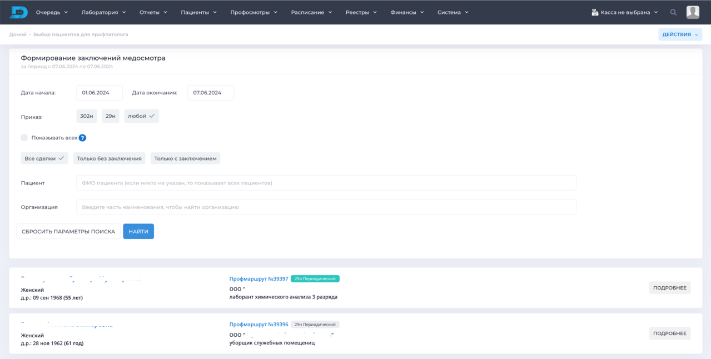Click the blue help question icon
This screenshot has width=711, height=359.
[82, 138]
